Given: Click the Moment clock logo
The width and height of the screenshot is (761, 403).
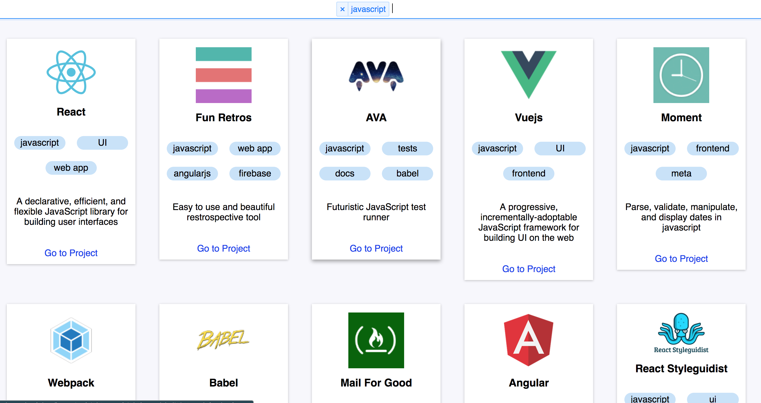Looking at the screenshot, I should (x=681, y=75).
